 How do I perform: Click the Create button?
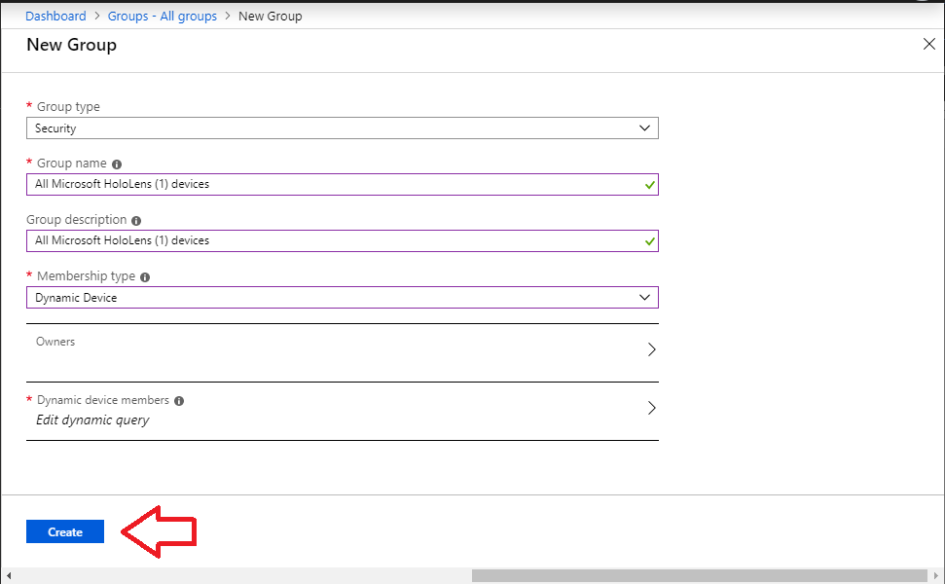(65, 531)
